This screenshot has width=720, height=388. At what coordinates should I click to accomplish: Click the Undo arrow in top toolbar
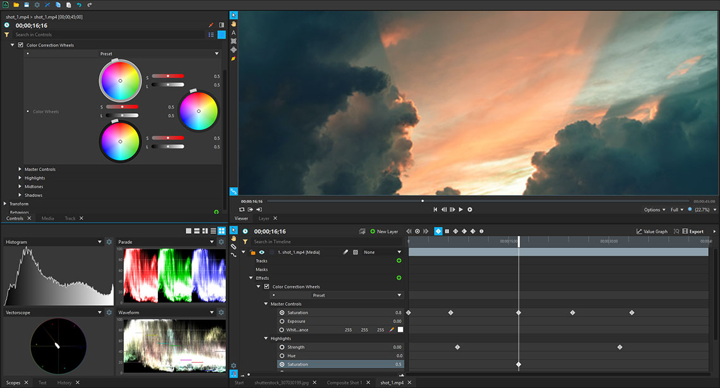pos(79,4)
